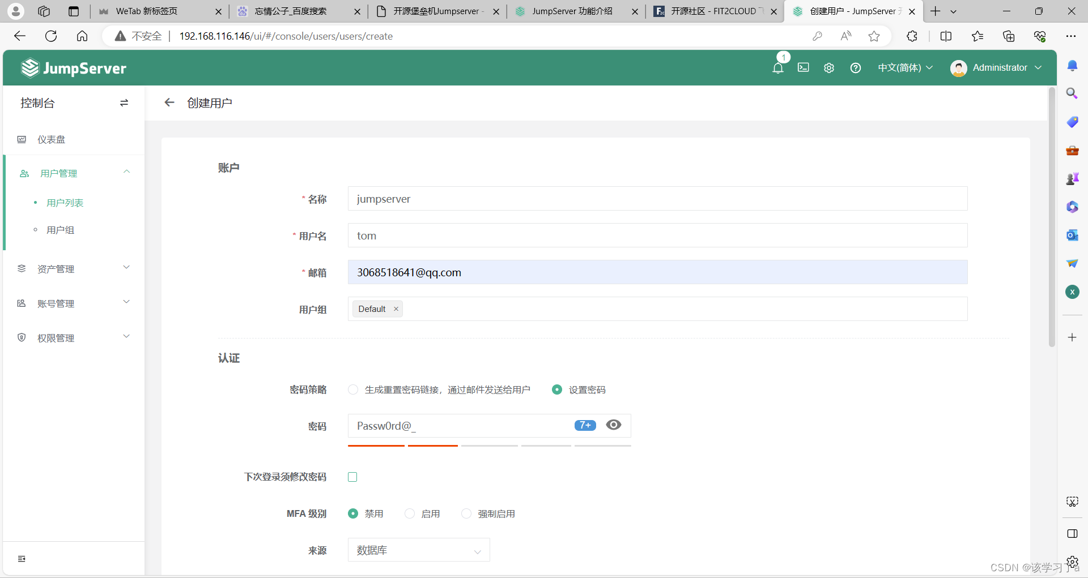Open the 中文(简体) language dropdown
1088x578 pixels.
pyautogui.click(x=905, y=68)
